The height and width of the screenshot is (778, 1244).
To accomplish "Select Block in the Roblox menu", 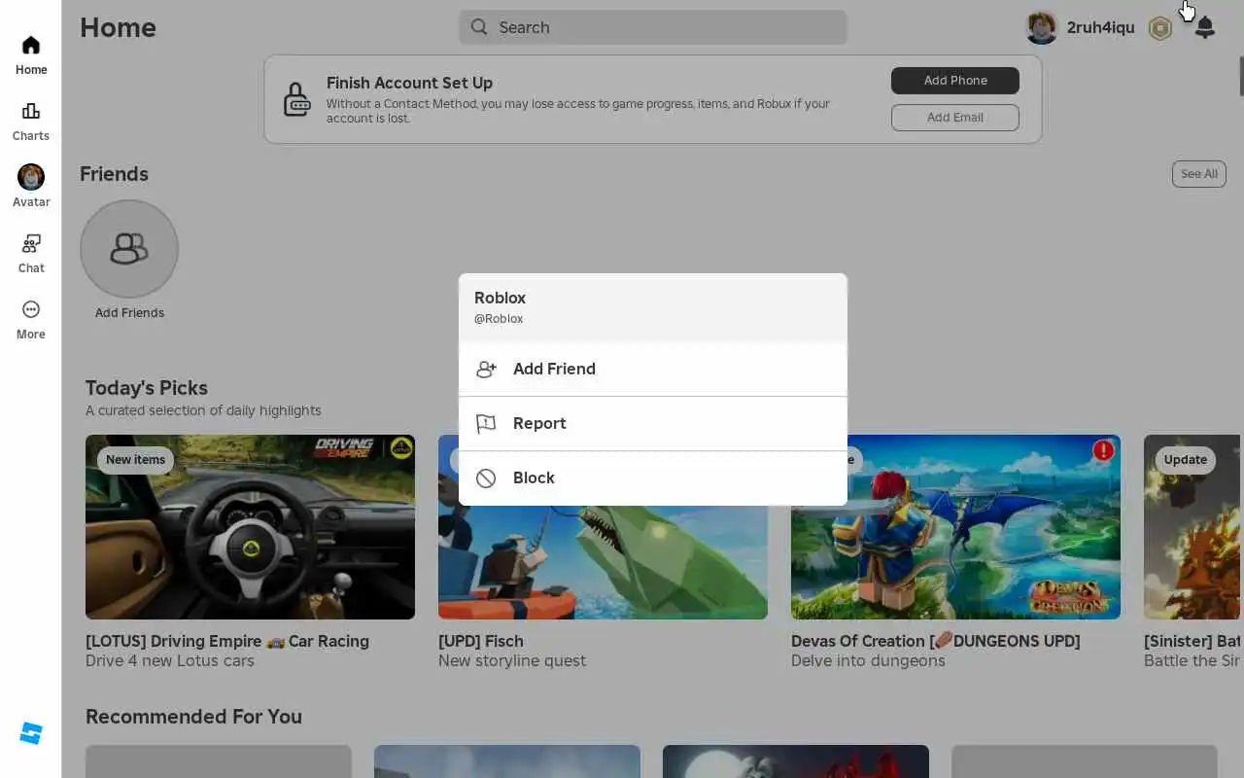I will [653, 477].
